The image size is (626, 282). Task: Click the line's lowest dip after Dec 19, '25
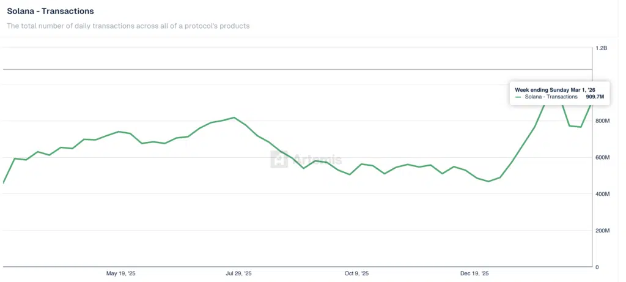tap(488, 181)
